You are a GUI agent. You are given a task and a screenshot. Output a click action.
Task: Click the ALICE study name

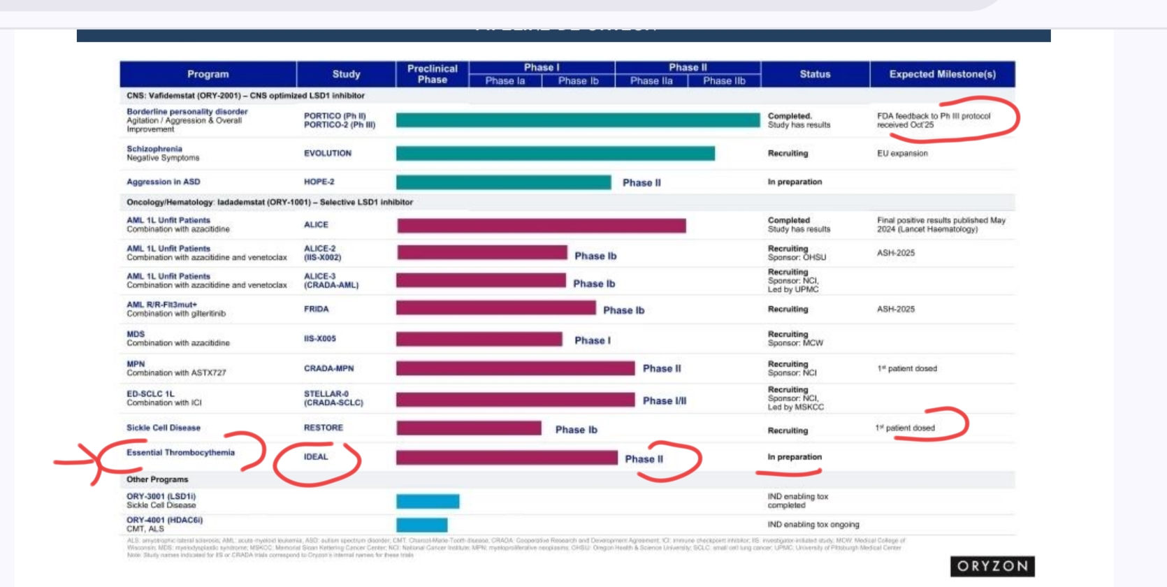click(x=316, y=224)
